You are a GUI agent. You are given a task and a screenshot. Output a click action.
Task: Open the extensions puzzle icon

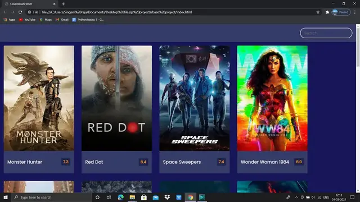327,12
